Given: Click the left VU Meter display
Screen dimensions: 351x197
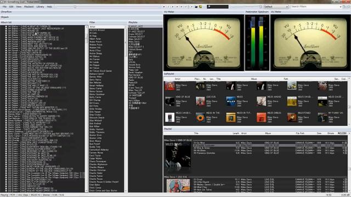Looking at the screenshot, I should tap(203, 43).
